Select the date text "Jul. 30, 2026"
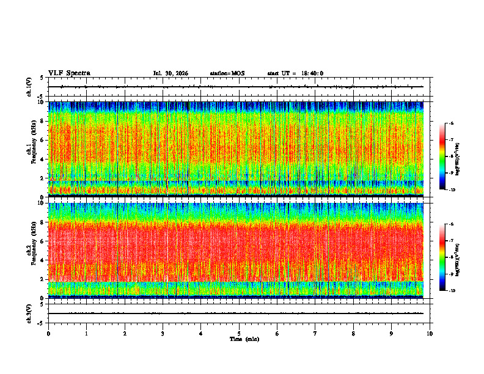 (170, 73)
